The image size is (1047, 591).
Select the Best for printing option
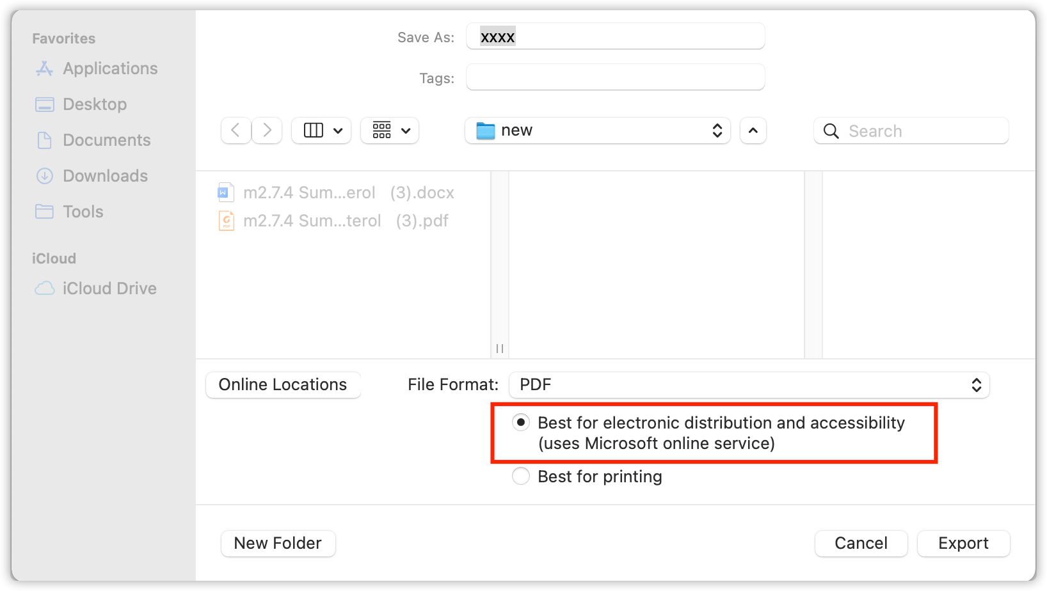coord(521,477)
